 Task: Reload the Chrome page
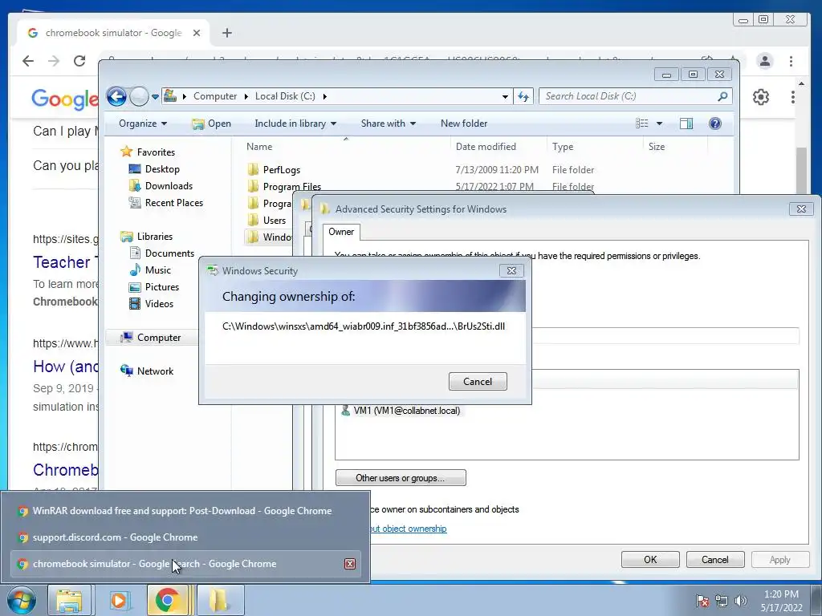pyautogui.click(x=79, y=61)
